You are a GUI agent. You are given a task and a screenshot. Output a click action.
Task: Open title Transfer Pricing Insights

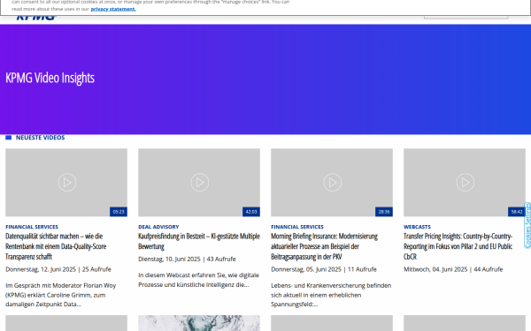coord(458,246)
